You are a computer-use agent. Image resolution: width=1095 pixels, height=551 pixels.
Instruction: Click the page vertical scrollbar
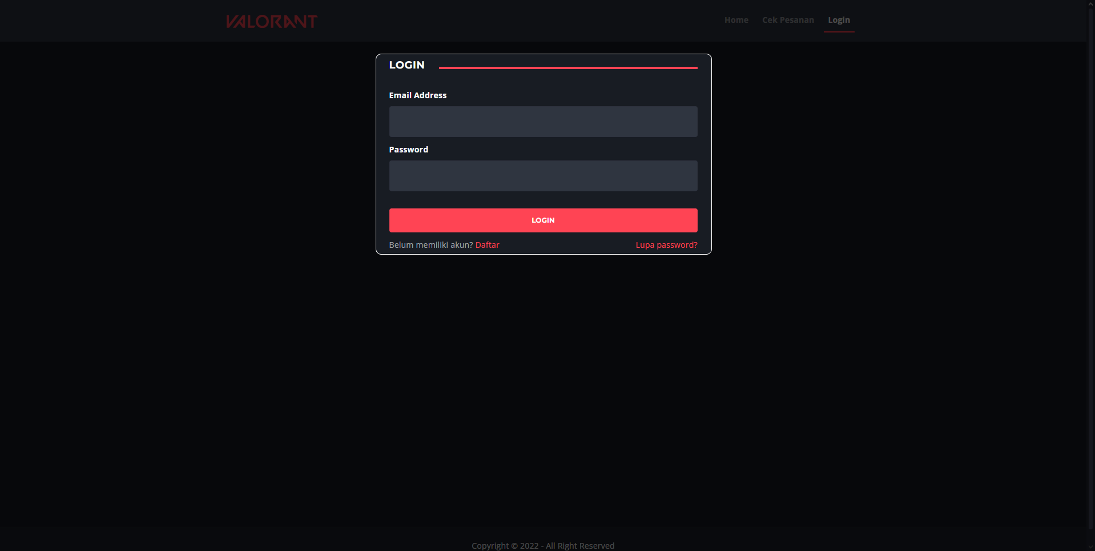pyautogui.click(x=1090, y=268)
